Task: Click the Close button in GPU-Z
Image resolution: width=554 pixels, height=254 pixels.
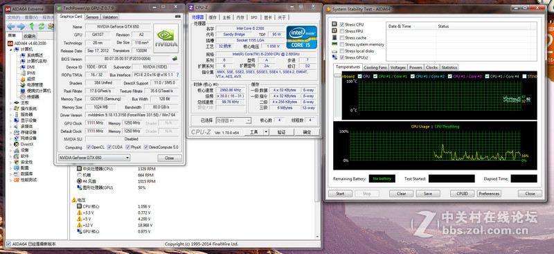Action: 169,158
